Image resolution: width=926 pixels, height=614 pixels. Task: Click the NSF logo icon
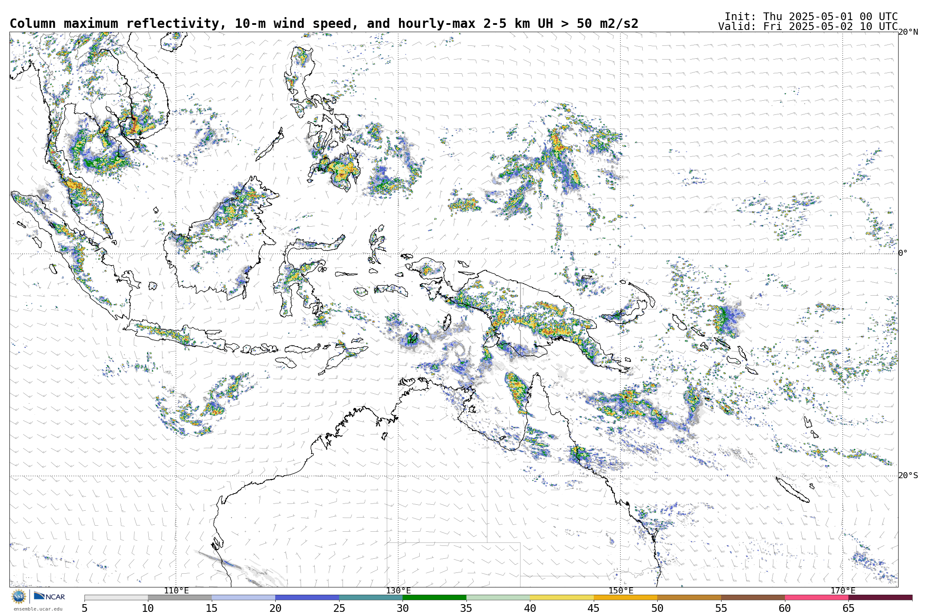19,596
